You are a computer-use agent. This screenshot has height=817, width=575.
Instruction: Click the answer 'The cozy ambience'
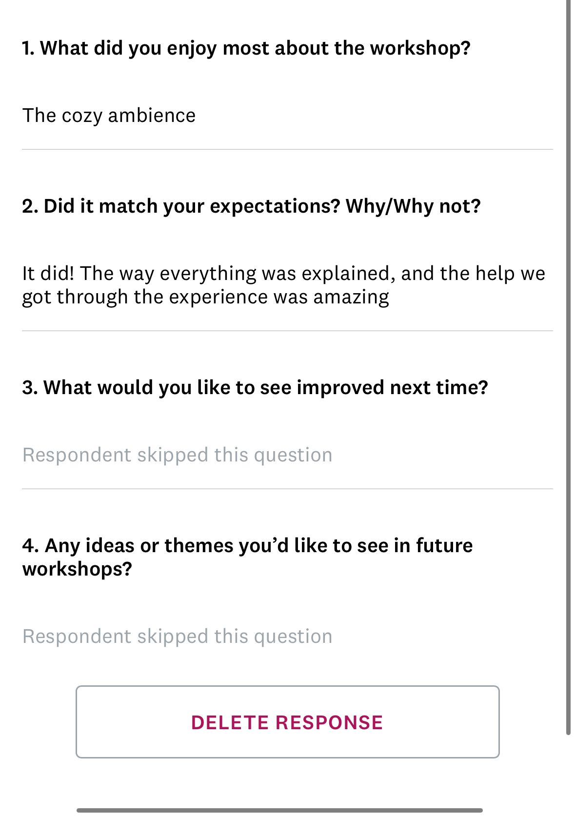pos(108,116)
